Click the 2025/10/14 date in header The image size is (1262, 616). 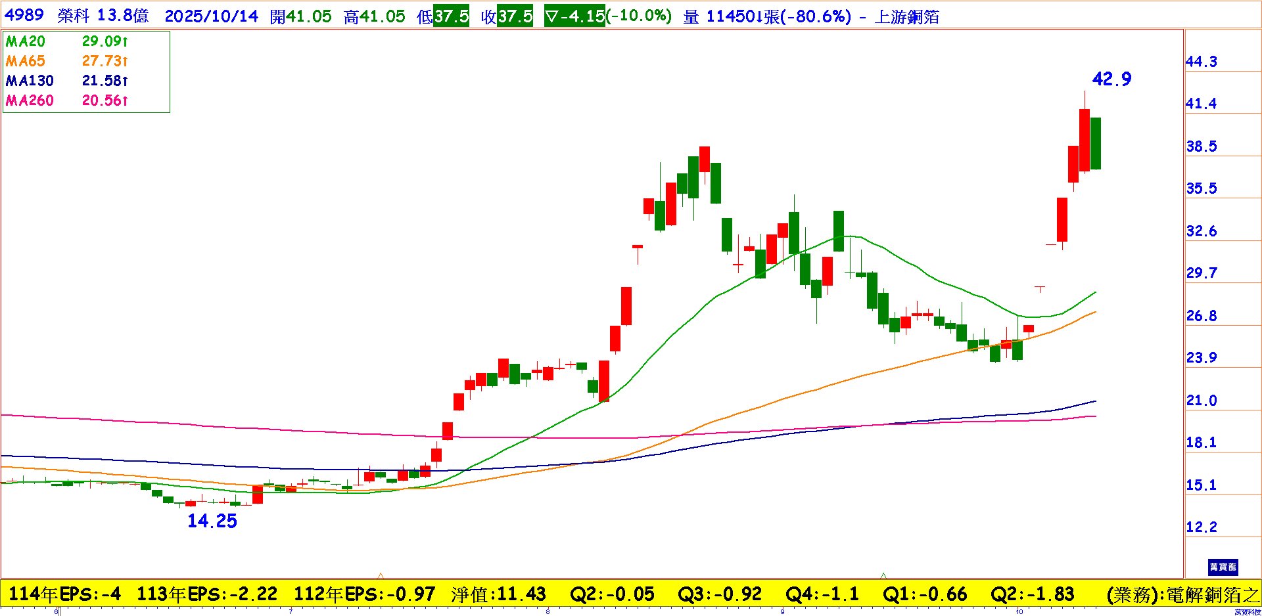click(x=212, y=16)
